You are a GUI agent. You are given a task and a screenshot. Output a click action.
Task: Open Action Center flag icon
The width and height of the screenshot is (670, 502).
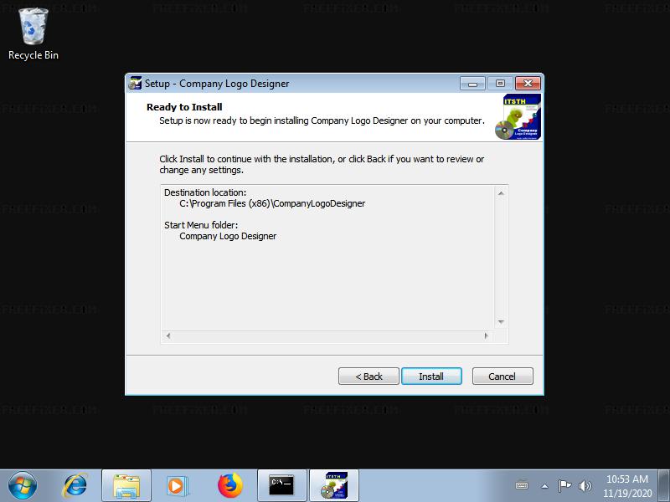point(564,485)
